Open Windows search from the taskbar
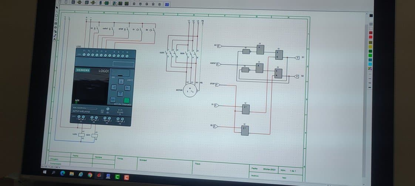The width and height of the screenshot is (415, 186). coord(54,173)
